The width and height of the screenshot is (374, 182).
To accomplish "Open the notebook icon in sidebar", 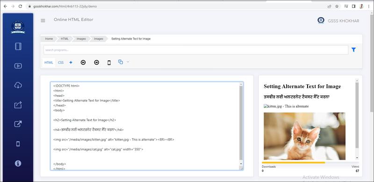I will pyautogui.click(x=18, y=47).
